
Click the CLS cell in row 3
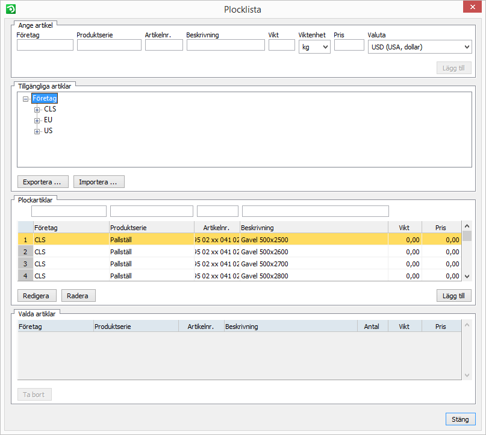click(x=71, y=264)
